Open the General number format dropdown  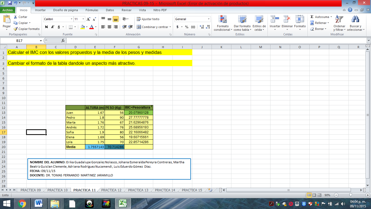(x=209, y=19)
